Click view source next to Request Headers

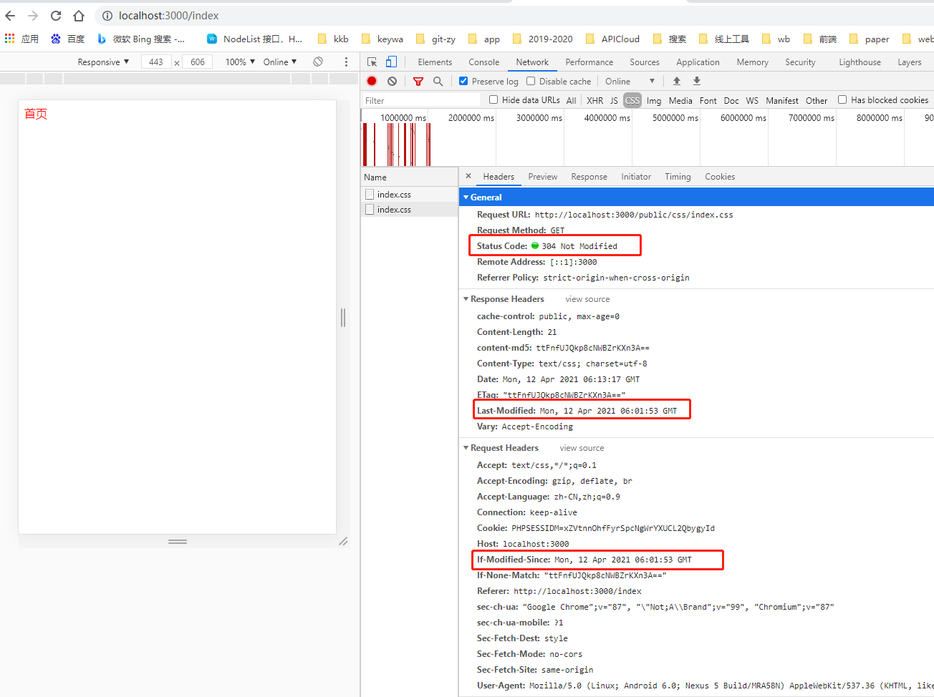pos(582,448)
